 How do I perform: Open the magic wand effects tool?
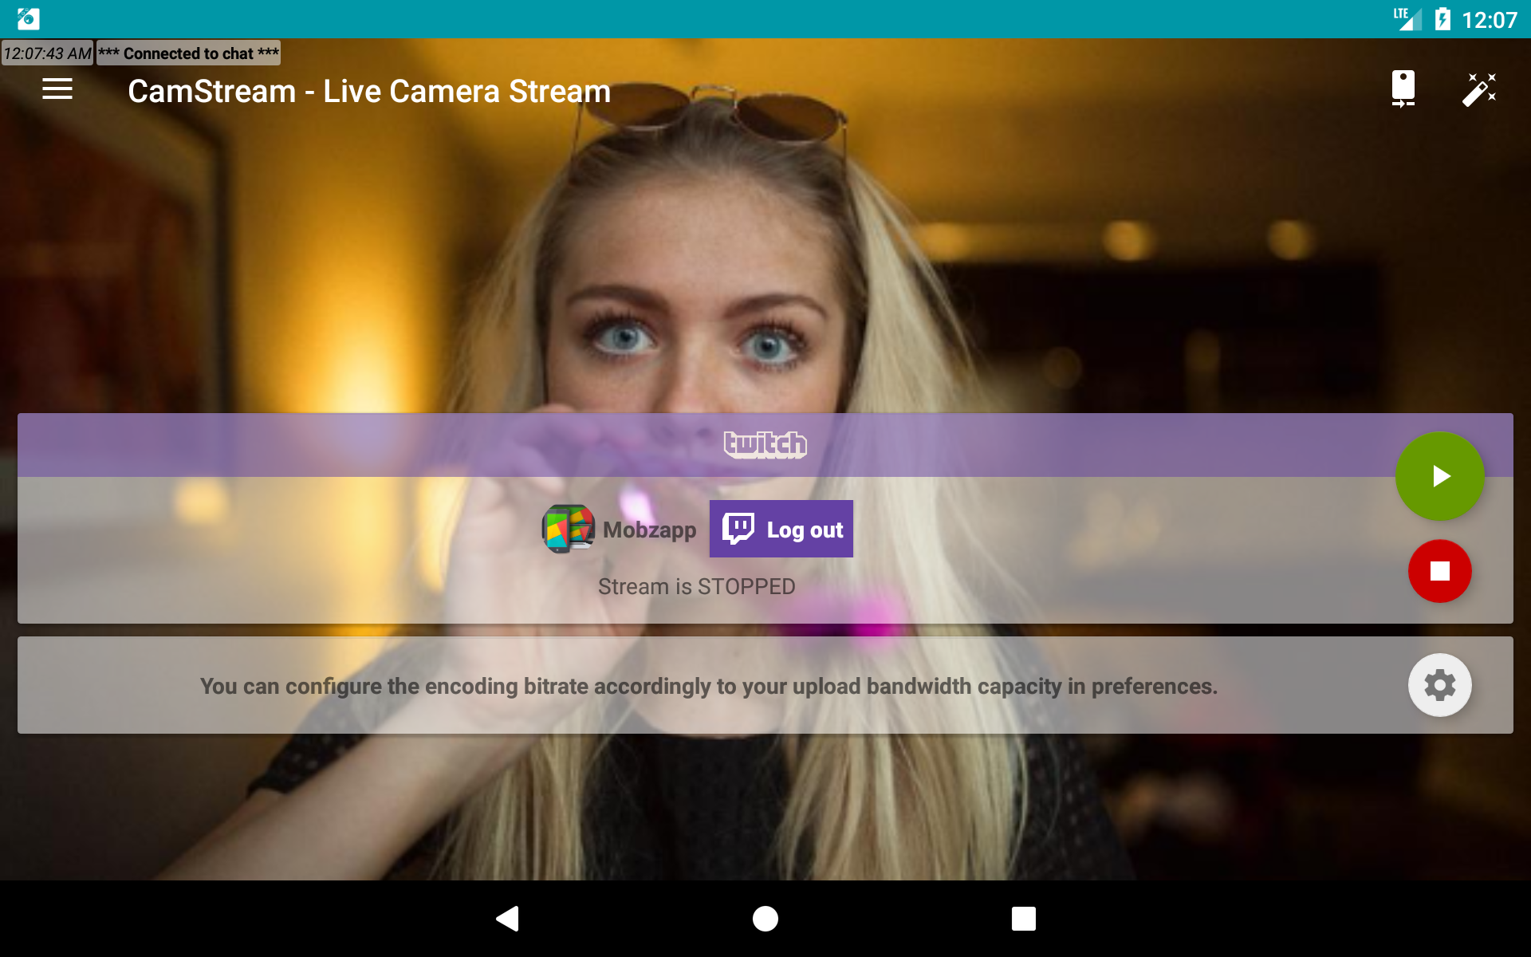(x=1479, y=89)
